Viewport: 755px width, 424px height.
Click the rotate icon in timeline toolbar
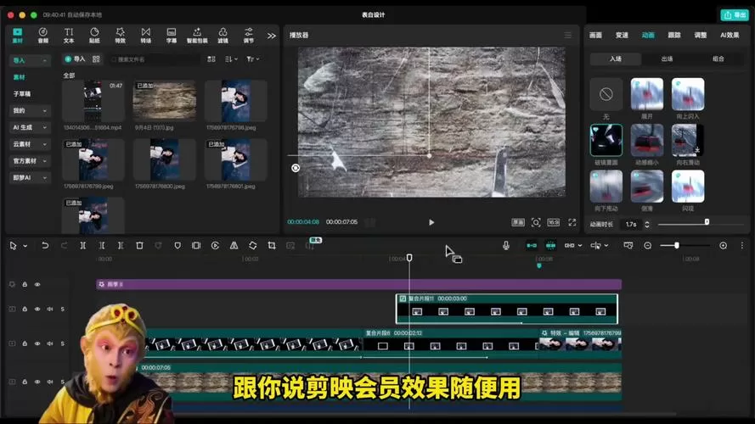(253, 246)
